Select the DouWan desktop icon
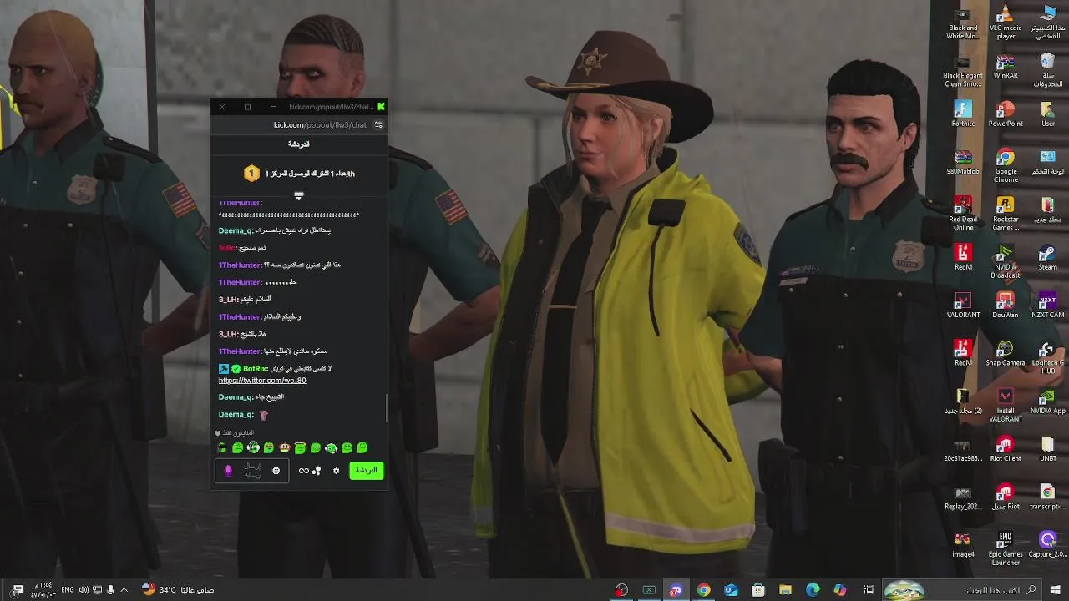 tap(1006, 306)
